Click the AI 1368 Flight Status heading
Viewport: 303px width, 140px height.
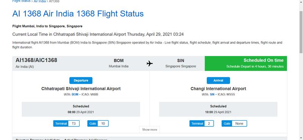(x=78, y=14)
